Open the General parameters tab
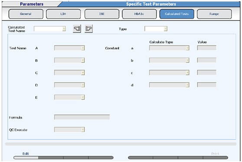 [26, 14]
